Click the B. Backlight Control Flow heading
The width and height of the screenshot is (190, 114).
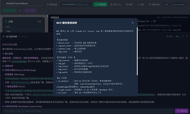click(22, 107)
